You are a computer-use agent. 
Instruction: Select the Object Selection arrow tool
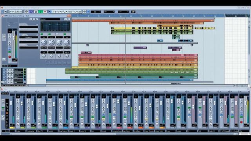pyautogui.click(x=50, y=12)
